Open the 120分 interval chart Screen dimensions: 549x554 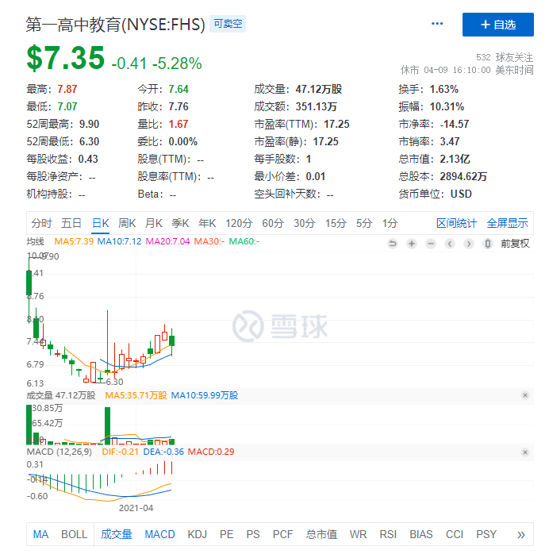tap(239, 223)
